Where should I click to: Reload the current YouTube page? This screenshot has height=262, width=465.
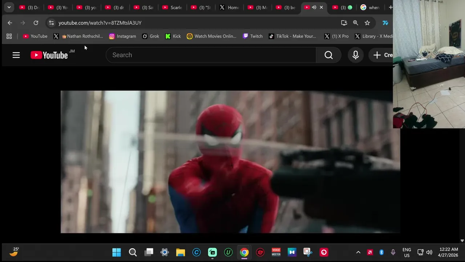tap(36, 23)
